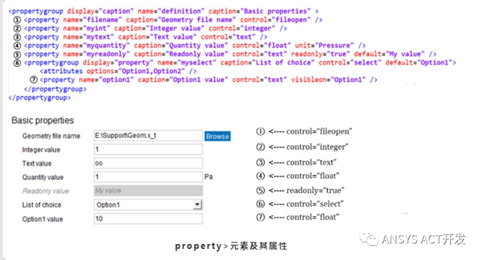Click the Browse button
This screenshot has width=481, height=260.
pos(217,136)
